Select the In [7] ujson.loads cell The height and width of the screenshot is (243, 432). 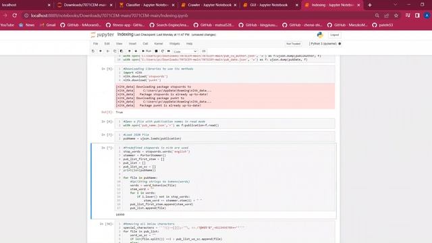pyautogui.click(x=225, y=136)
